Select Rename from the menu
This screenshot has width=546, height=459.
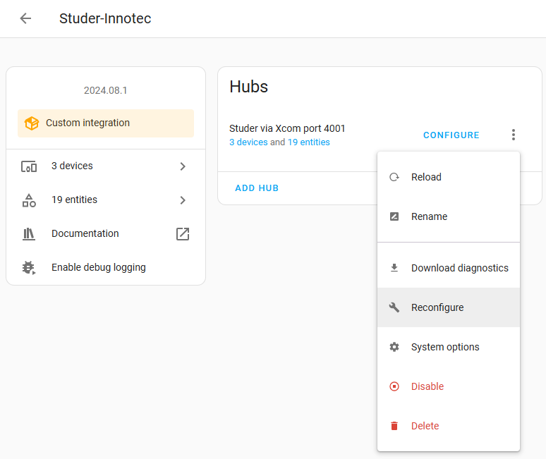(449, 216)
